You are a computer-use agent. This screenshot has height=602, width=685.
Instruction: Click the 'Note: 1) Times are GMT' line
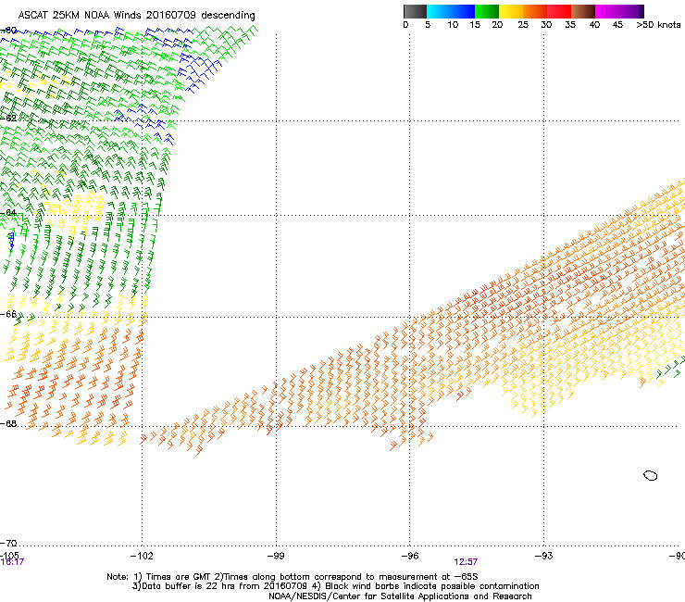[x=293, y=577]
